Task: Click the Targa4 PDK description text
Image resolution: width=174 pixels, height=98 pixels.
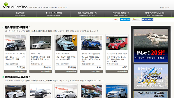Action: pyautogui.click(x=91, y=59)
